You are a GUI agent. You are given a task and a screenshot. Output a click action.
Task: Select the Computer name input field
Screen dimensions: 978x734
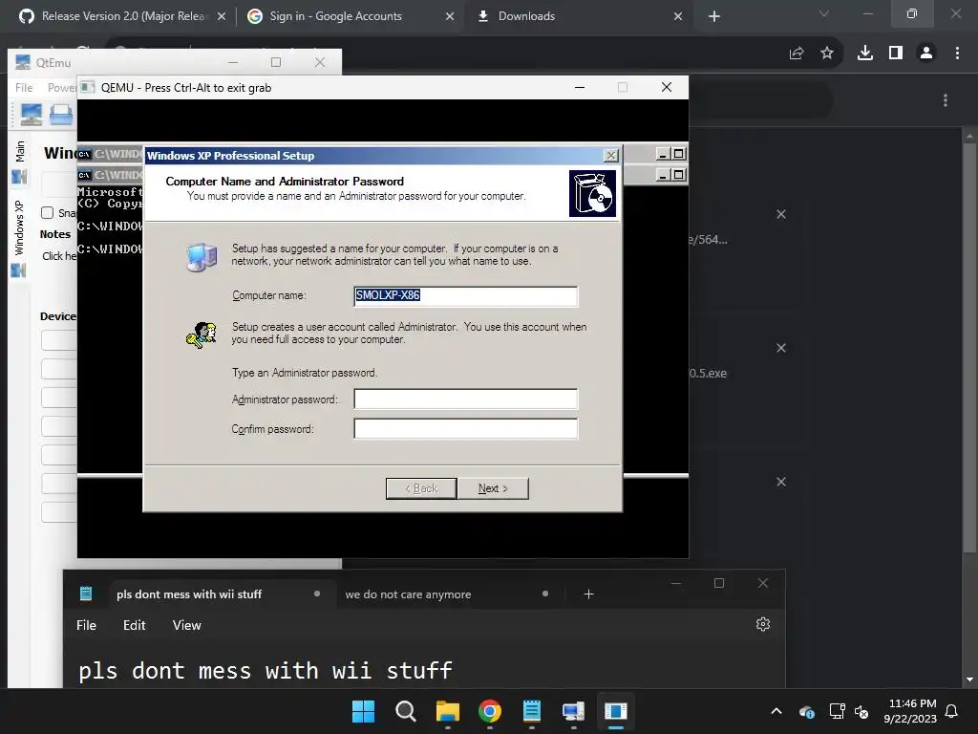pos(465,296)
